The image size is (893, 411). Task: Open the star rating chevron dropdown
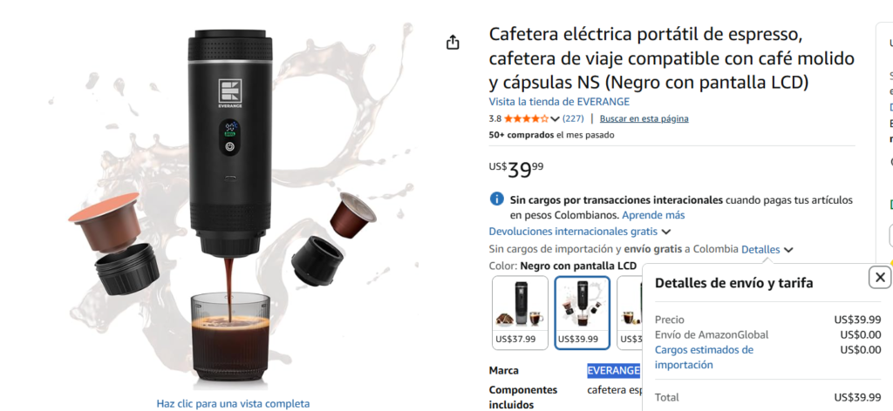(556, 118)
